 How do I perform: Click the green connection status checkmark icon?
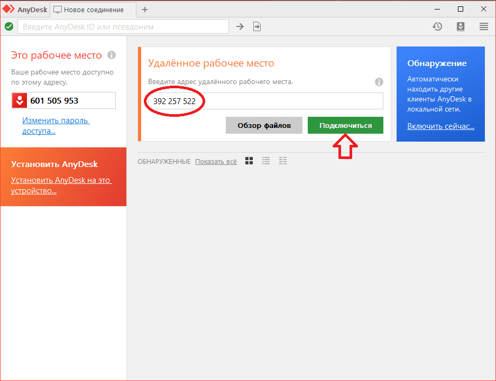(x=9, y=26)
